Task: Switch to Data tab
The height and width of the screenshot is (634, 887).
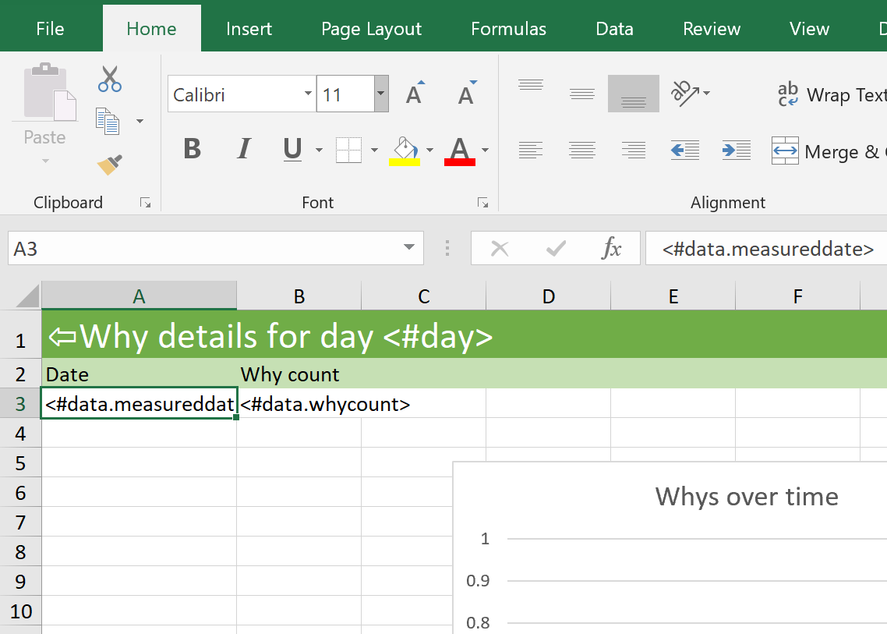Action: click(x=614, y=28)
